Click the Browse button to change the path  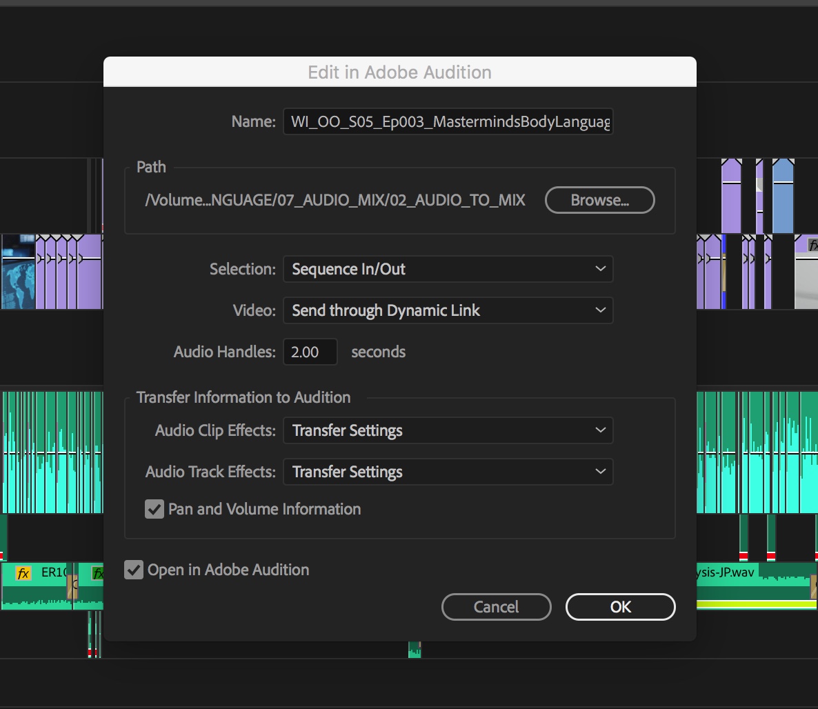click(x=599, y=200)
